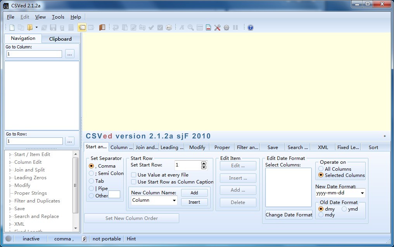394x247 pixels.
Task: Click the Go to Row input field
Action: pyautogui.click(x=35, y=141)
